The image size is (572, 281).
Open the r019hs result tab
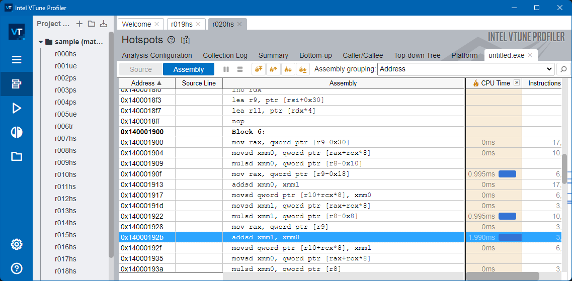tap(181, 24)
